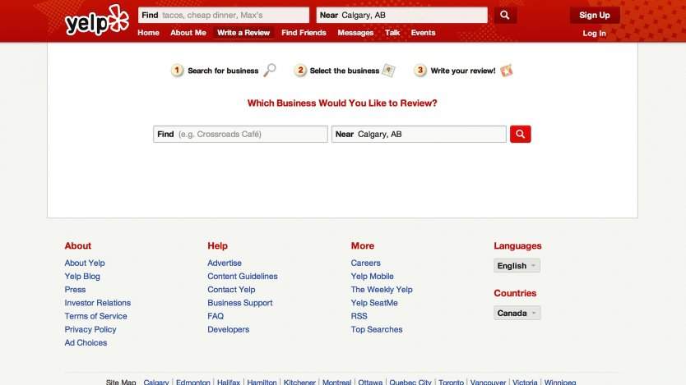Image resolution: width=686 pixels, height=385 pixels.
Task: Click the magnifying glass icon in step 1
Action: click(x=270, y=71)
